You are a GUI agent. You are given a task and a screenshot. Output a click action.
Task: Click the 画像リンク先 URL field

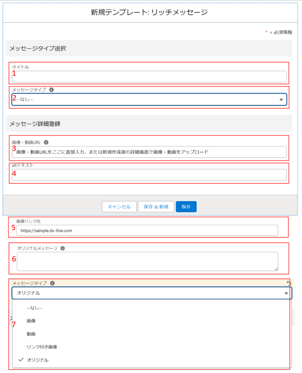pos(147,230)
